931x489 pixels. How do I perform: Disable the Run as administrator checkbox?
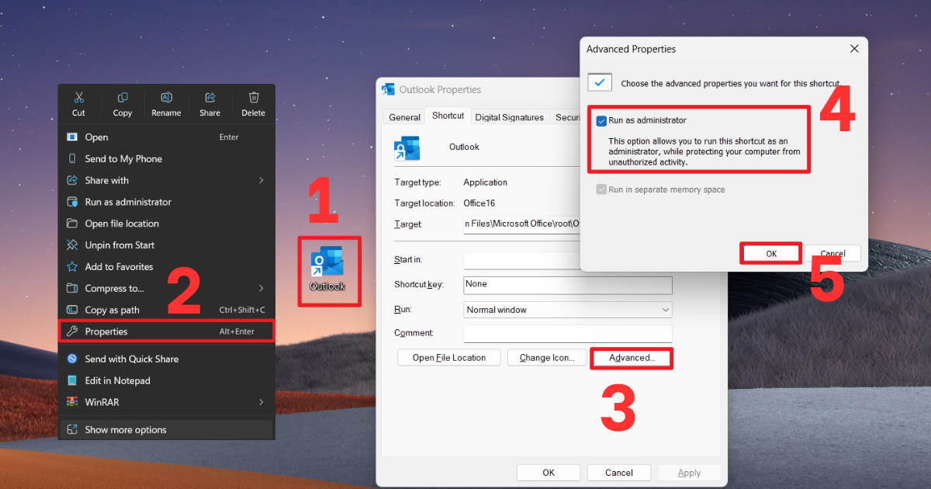click(600, 120)
